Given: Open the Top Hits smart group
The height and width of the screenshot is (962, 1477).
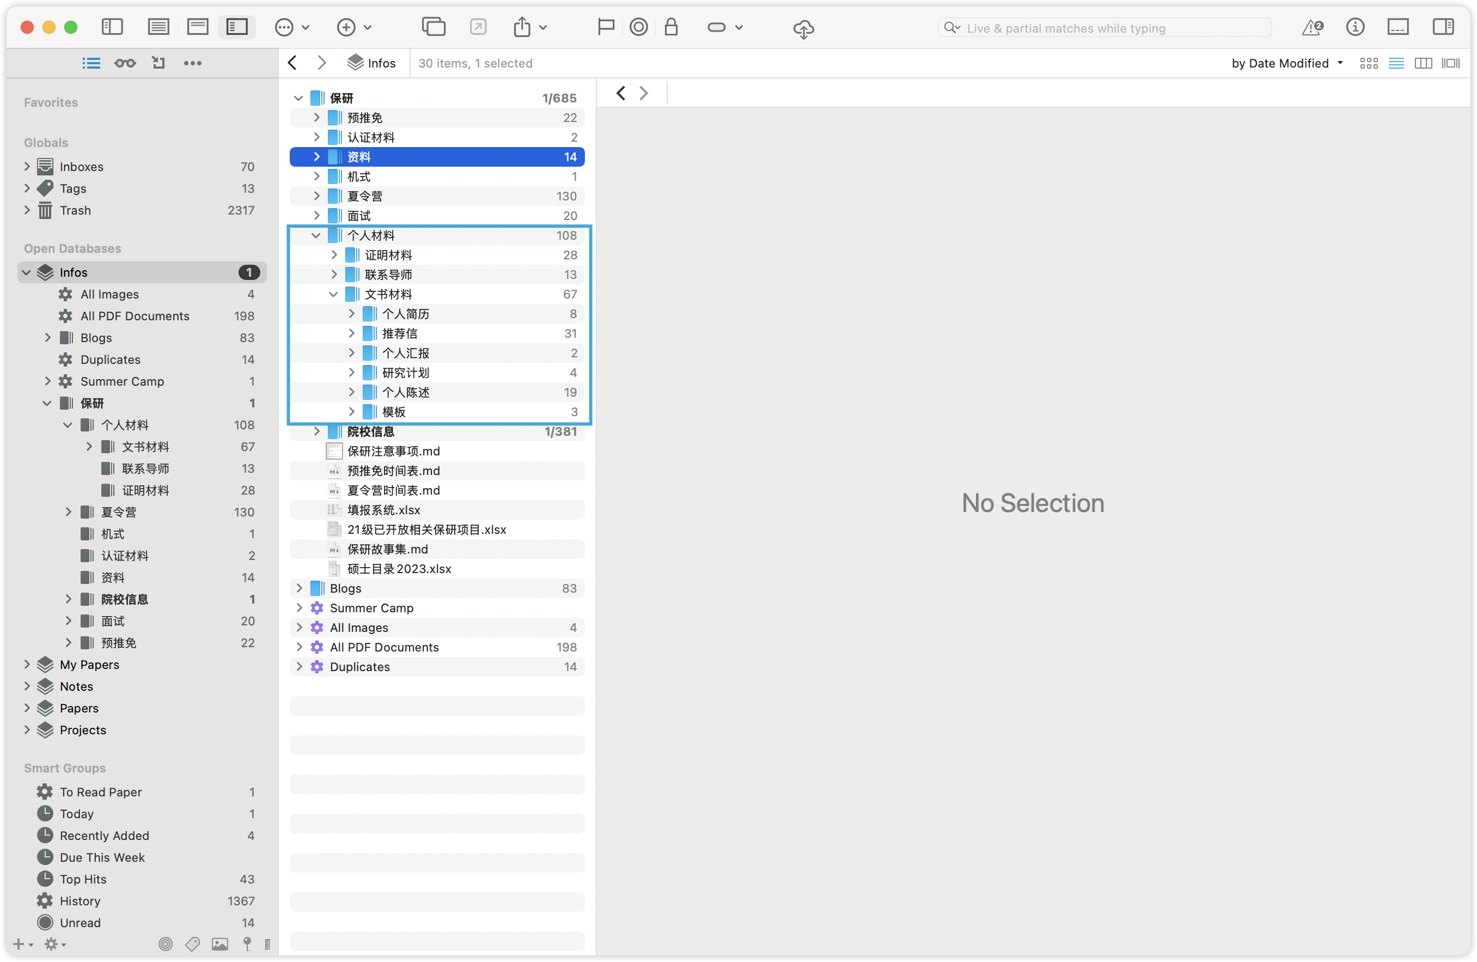Looking at the screenshot, I should pyautogui.click(x=83, y=879).
